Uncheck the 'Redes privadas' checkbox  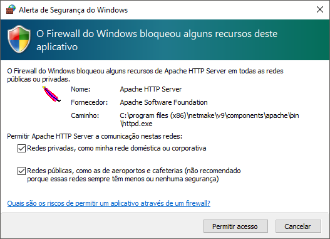21,149
